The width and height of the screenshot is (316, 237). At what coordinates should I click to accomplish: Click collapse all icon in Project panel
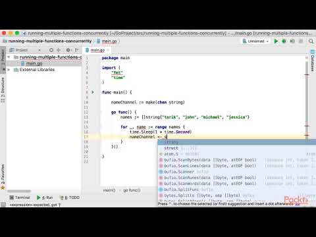[x=59, y=50]
